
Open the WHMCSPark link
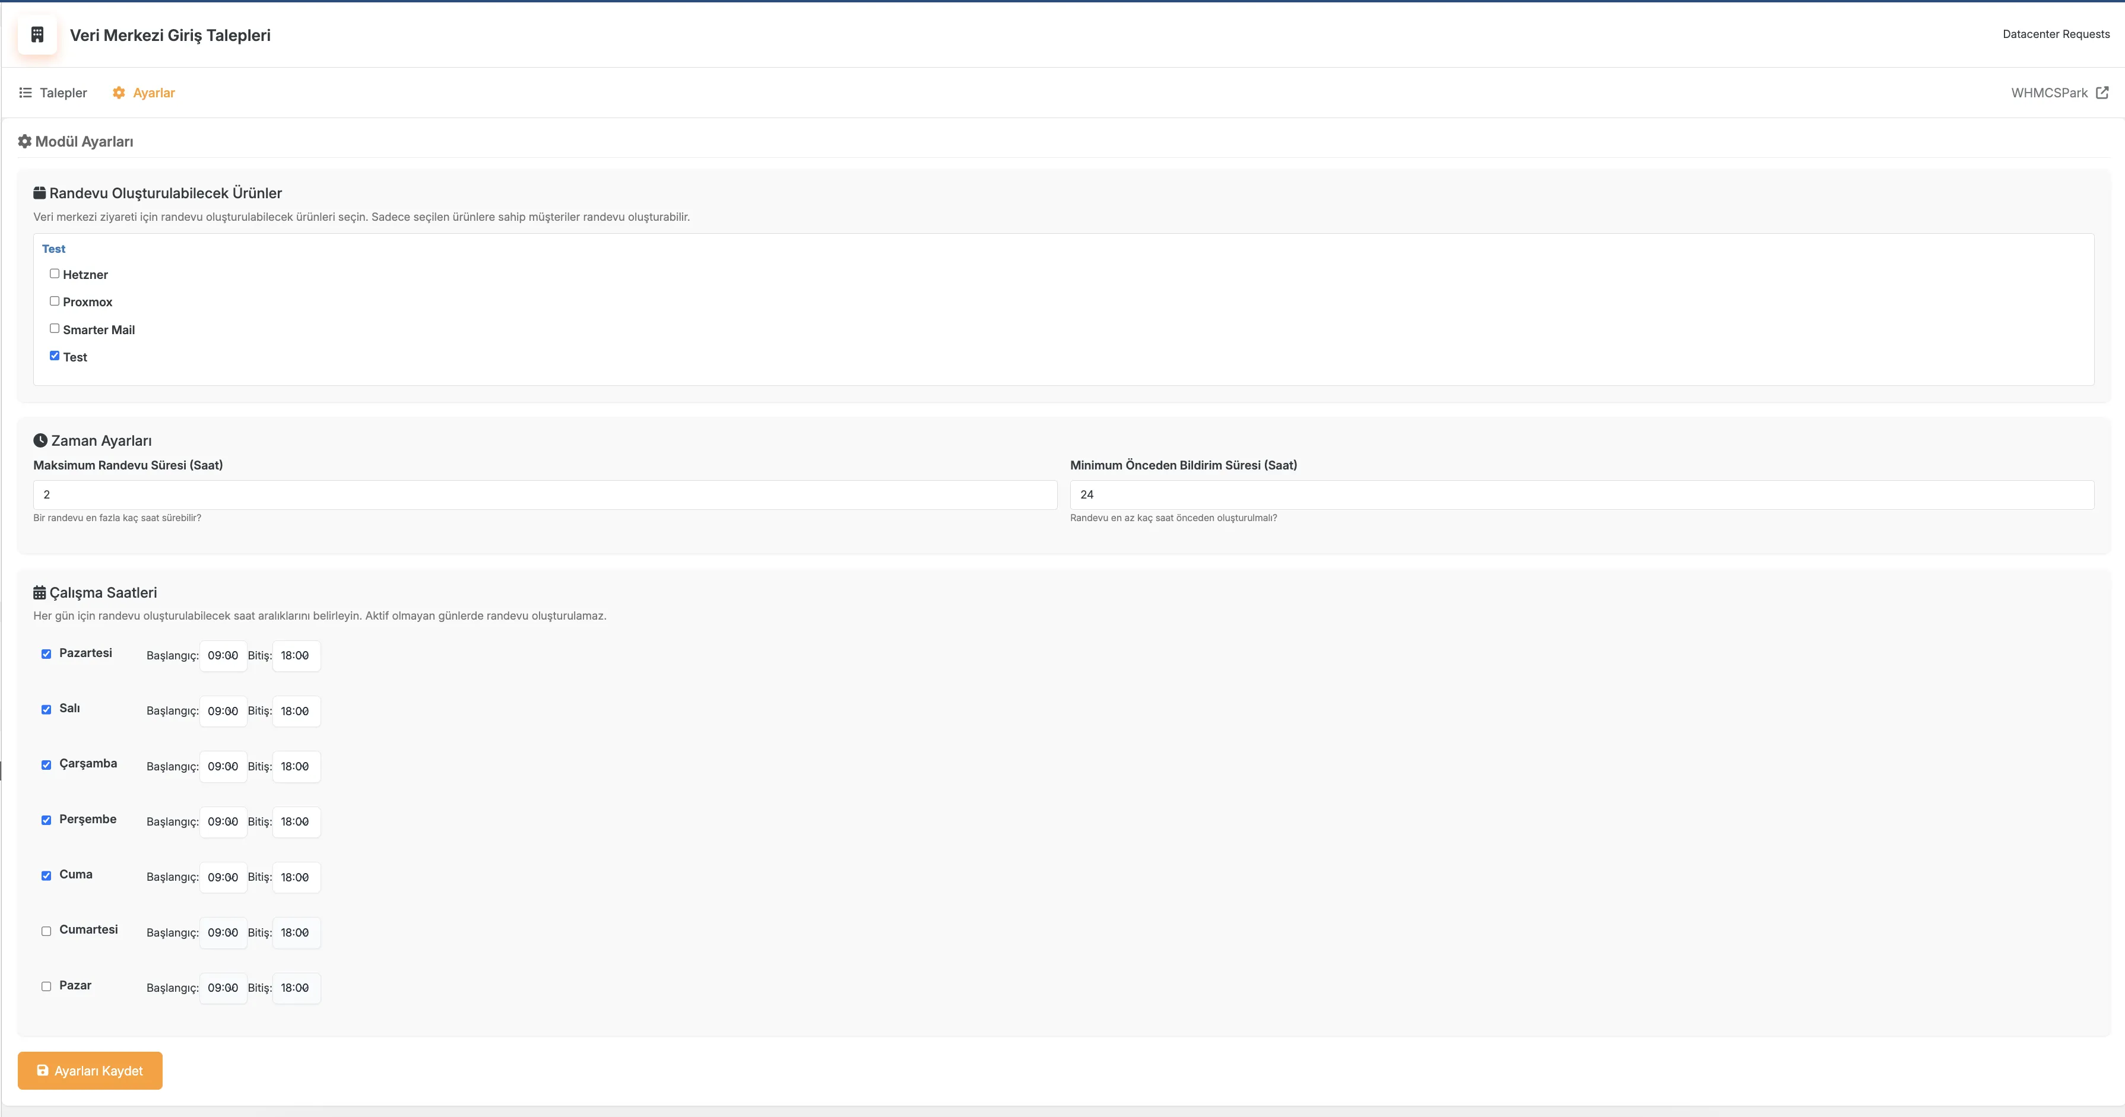tap(2060, 93)
